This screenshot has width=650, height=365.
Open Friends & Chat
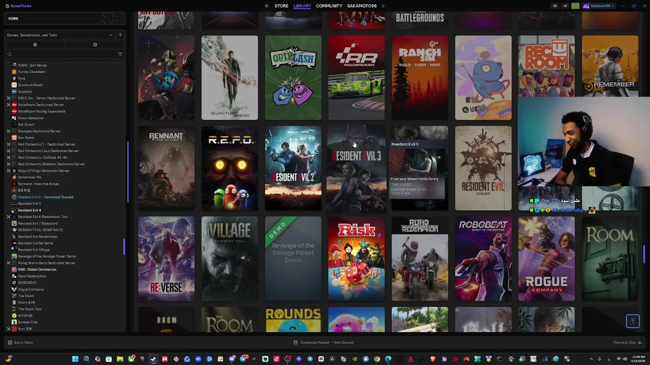tap(627, 342)
